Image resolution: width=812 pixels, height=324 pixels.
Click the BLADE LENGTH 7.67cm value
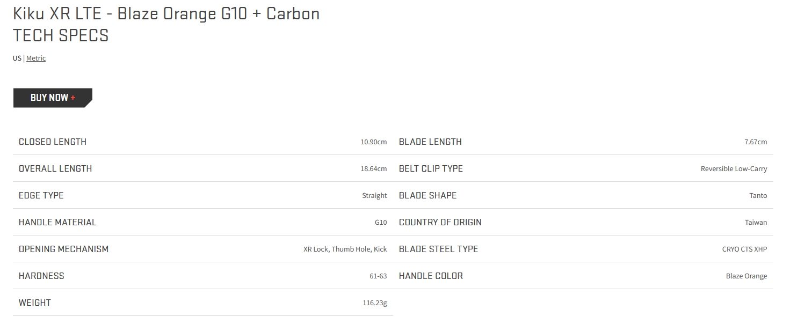[x=756, y=142]
